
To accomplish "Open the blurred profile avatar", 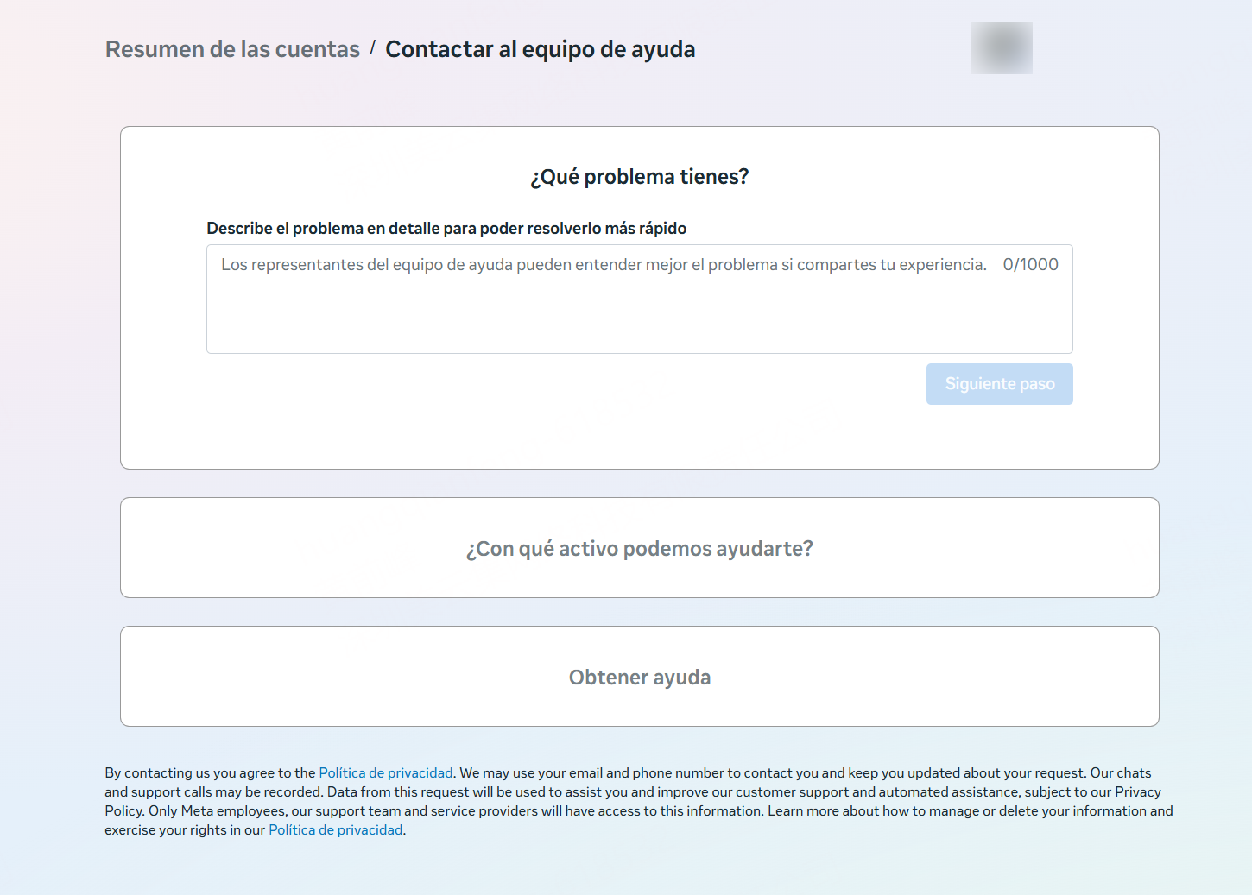I will 1001,48.
